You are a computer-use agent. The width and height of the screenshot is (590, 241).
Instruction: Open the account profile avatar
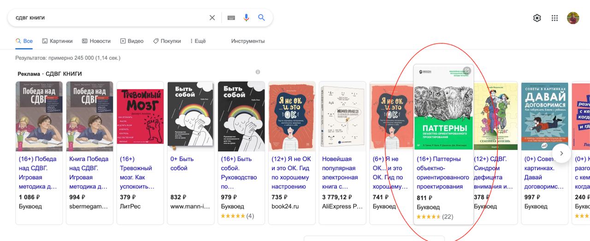pyautogui.click(x=573, y=18)
